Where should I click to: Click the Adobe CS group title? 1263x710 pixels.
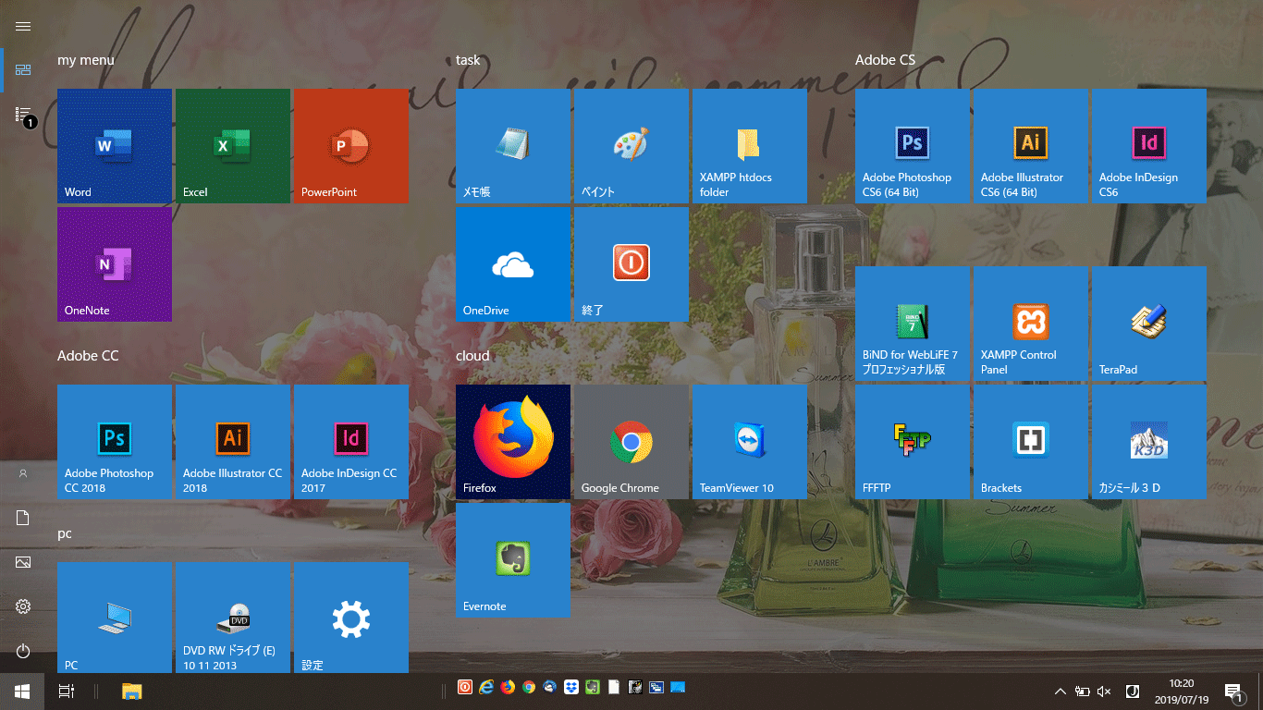pos(885,60)
